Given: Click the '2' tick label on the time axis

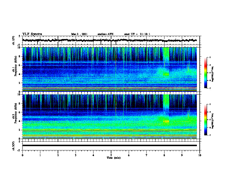Looking at the screenshot, I should [x=58, y=155].
